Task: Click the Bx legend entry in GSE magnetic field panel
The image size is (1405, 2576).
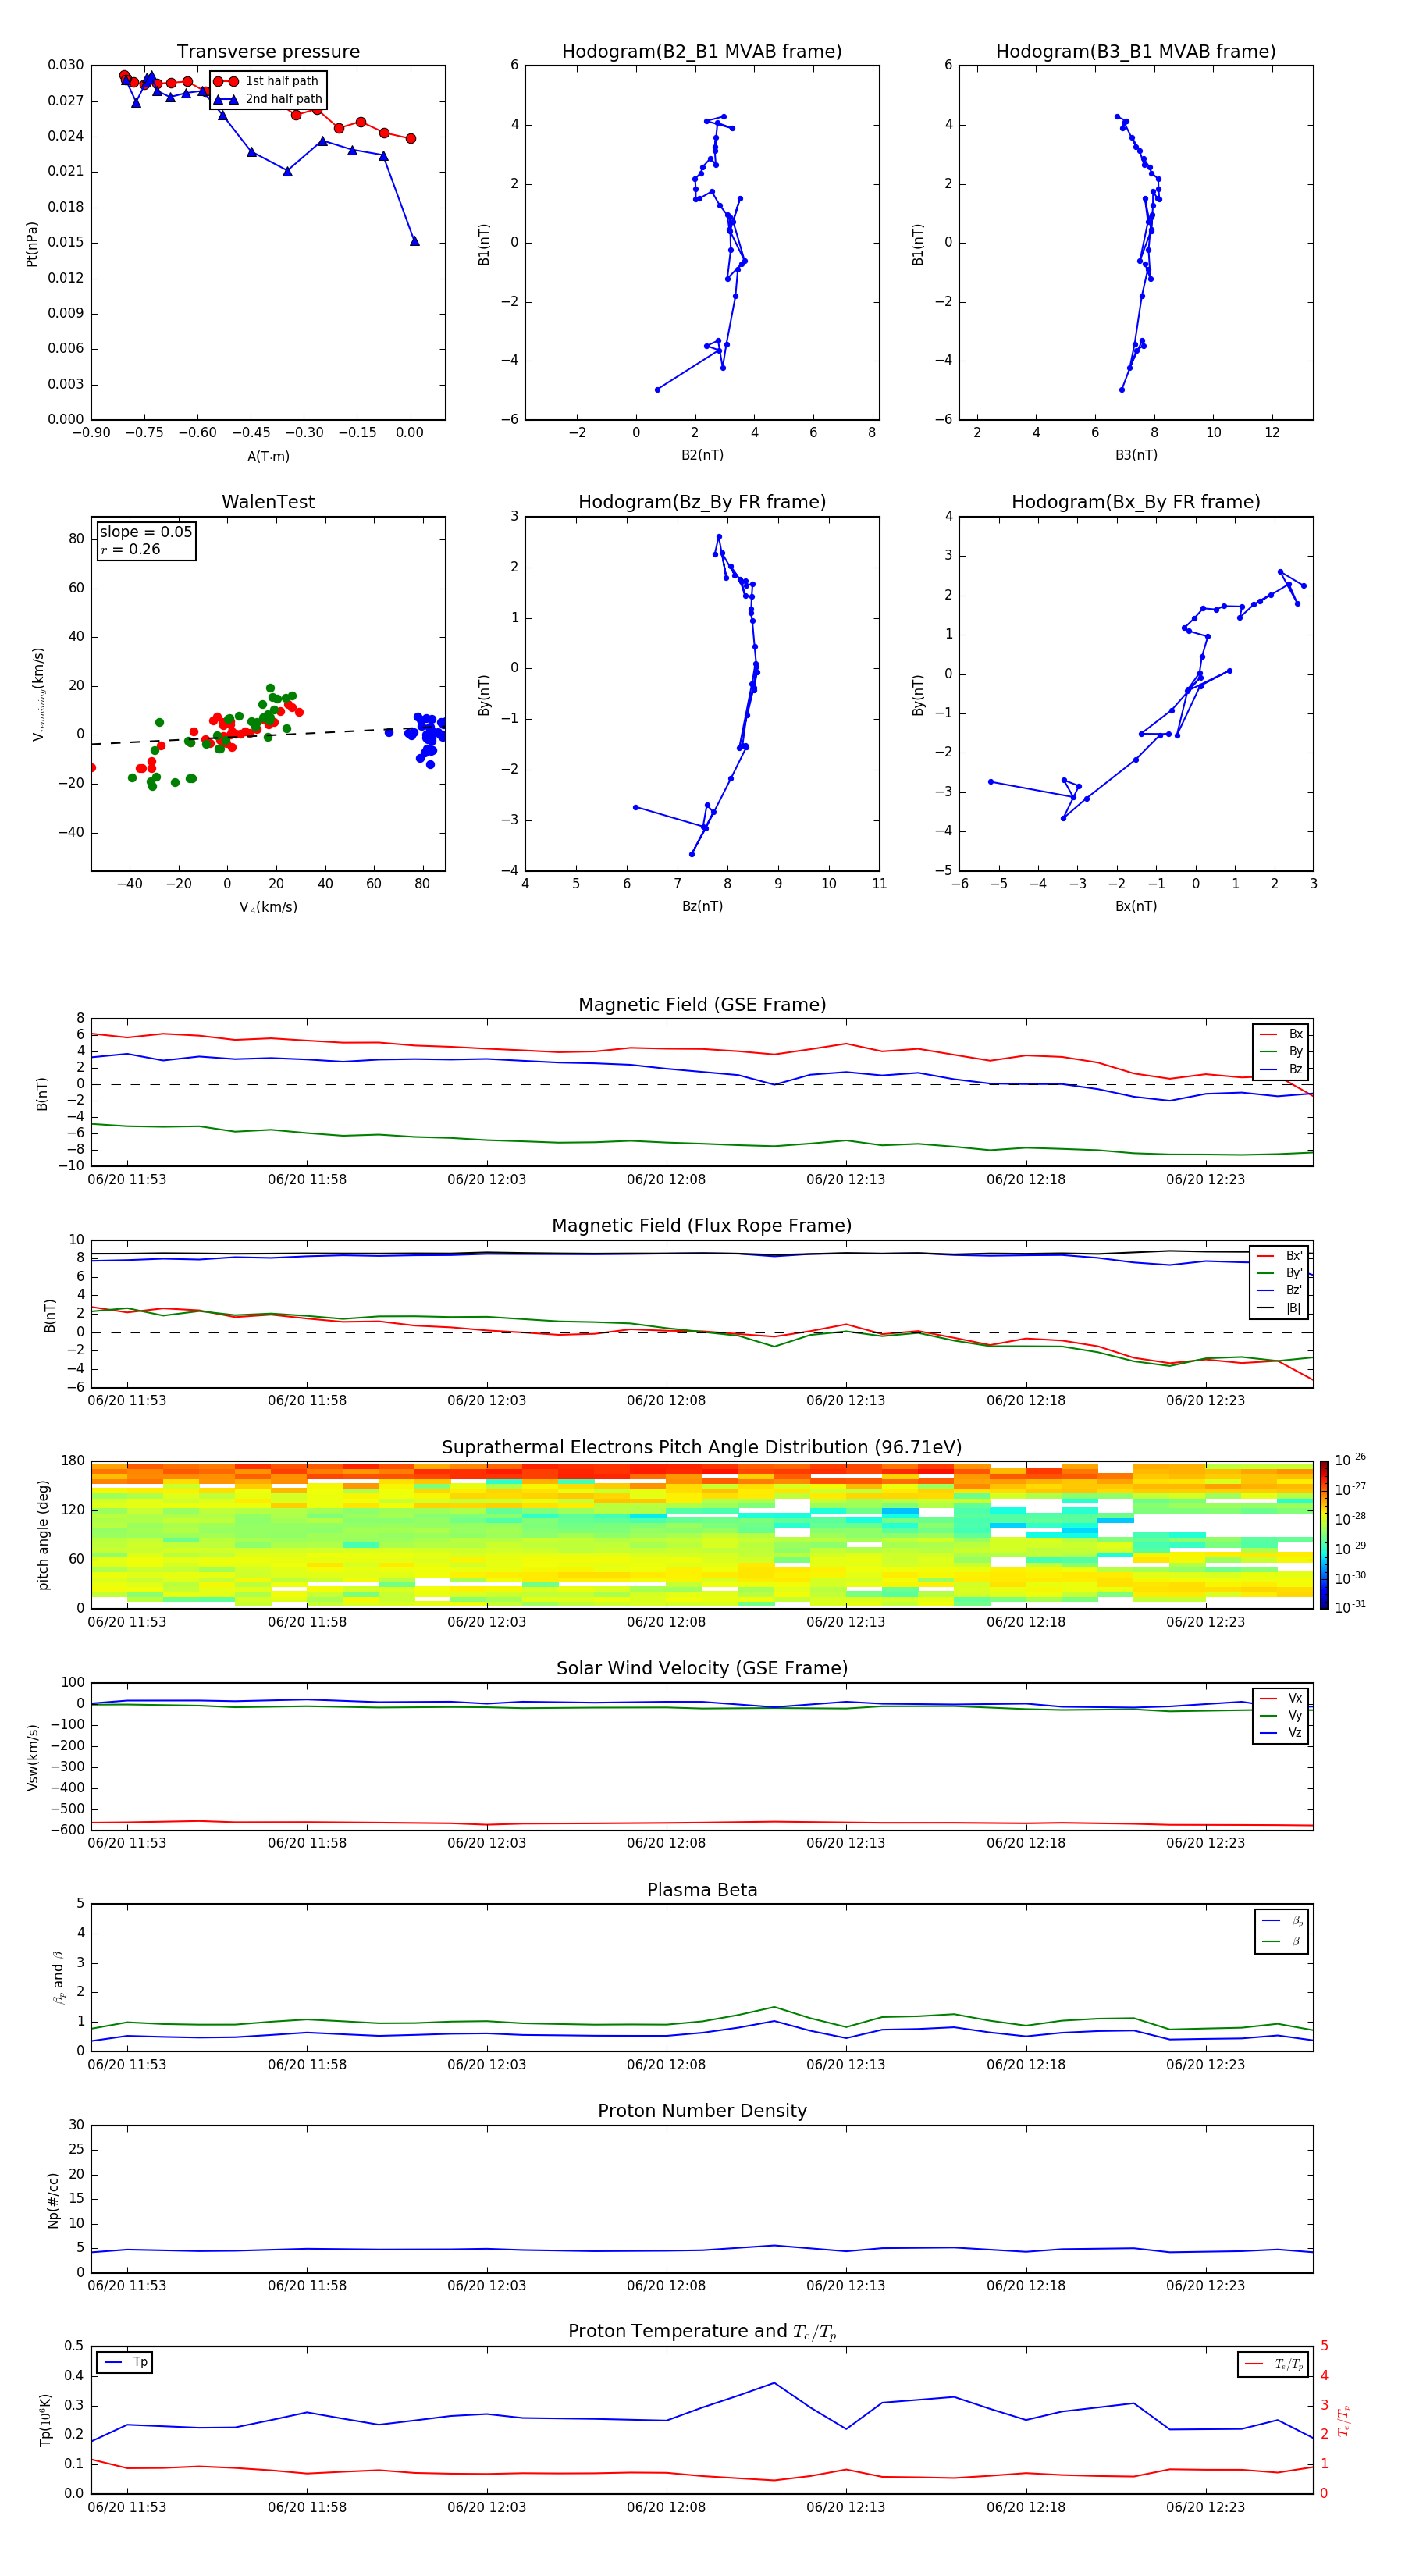Action: (1282, 1034)
